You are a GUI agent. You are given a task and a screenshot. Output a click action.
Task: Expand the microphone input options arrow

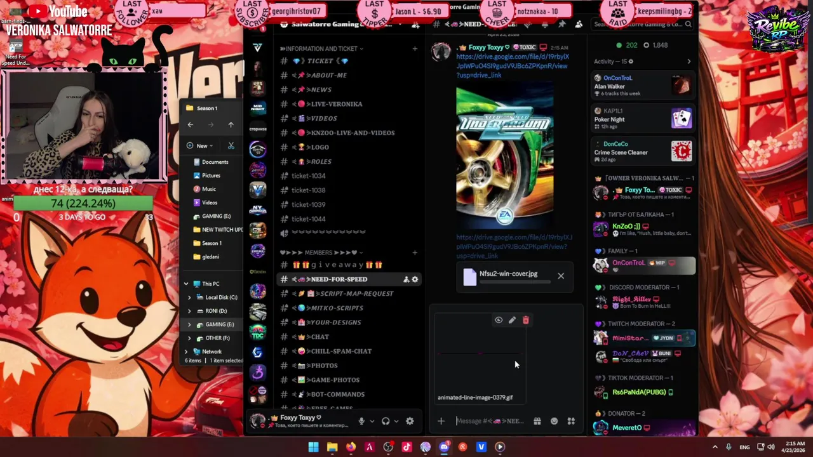click(x=372, y=421)
